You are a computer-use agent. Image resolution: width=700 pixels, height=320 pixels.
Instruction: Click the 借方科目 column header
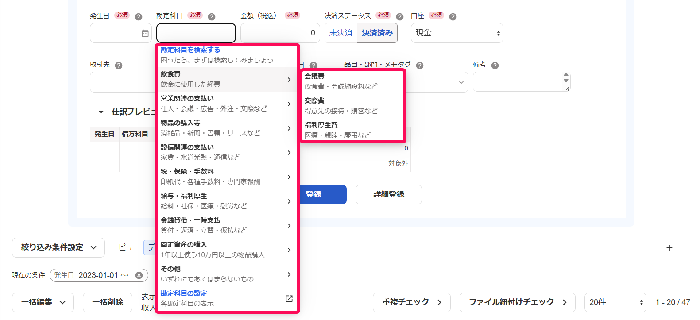coord(135,134)
